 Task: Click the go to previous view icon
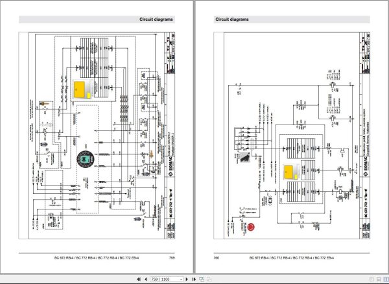(x=202, y=279)
